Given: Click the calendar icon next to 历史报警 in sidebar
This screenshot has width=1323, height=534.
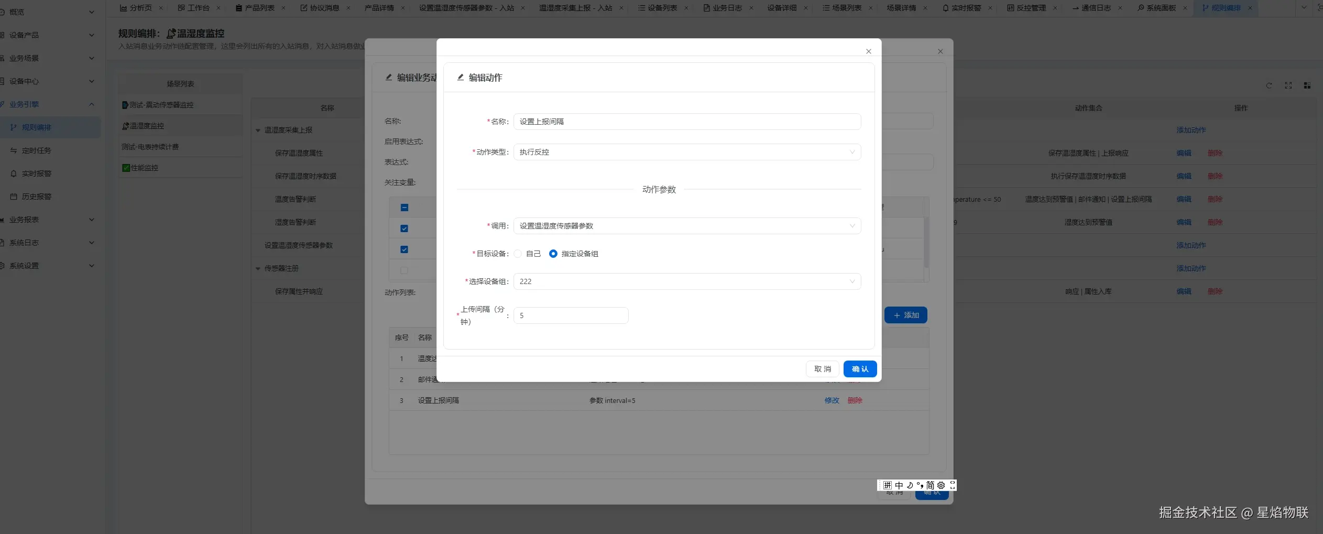Looking at the screenshot, I should pos(14,197).
